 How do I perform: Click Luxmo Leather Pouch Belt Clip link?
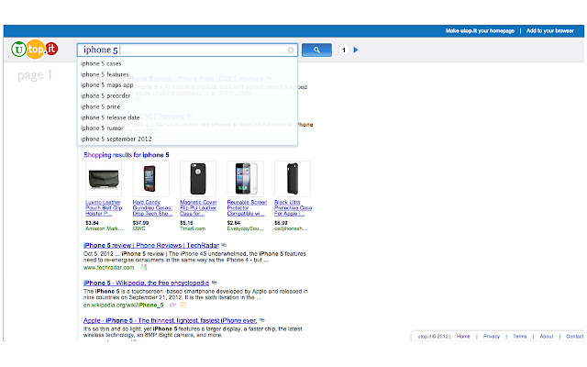(104, 208)
